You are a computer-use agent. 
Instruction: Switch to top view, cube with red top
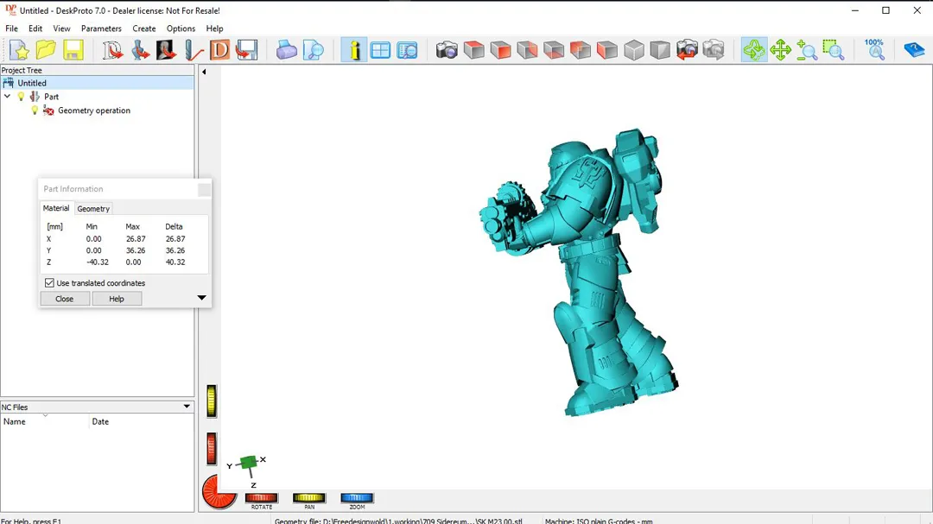point(473,50)
